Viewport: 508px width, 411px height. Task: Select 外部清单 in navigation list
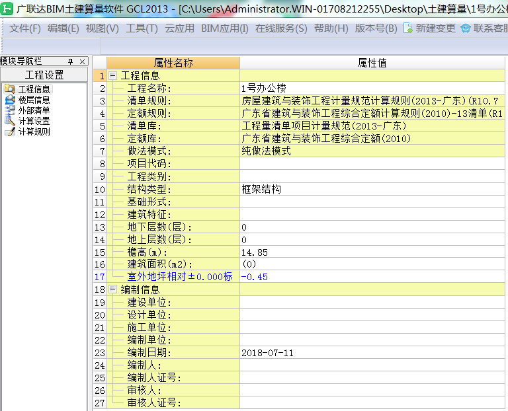pyautogui.click(x=34, y=110)
